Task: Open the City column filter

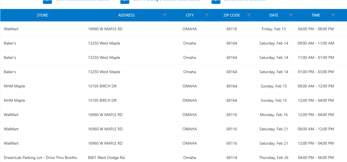Action: click(x=207, y=15)
